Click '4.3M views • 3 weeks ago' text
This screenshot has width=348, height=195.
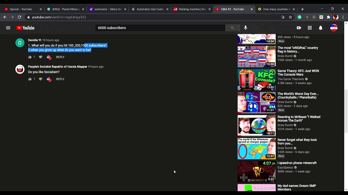294,83
